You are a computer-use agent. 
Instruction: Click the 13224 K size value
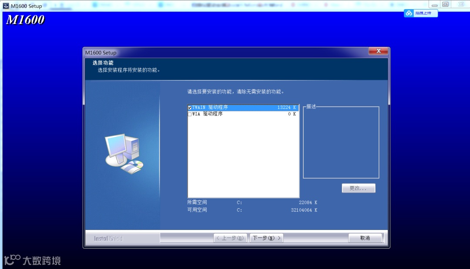pos(286,107)
